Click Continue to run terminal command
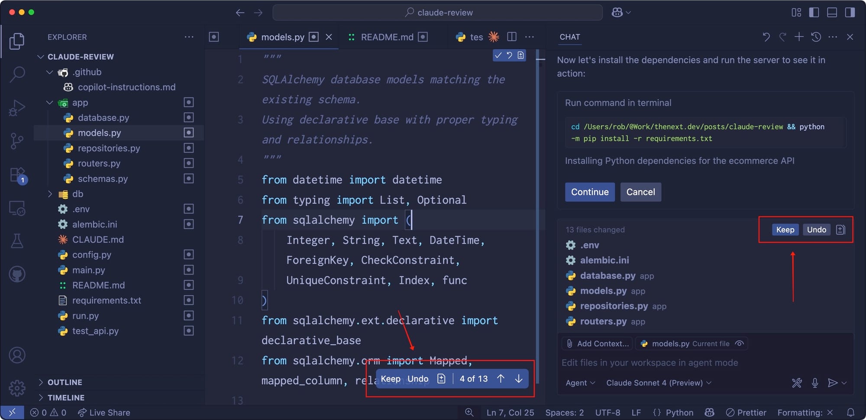This screenshot has width=866, height=420. (x=589, y=192)
